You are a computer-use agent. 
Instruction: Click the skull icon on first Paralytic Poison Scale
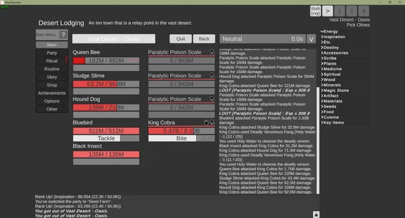click(212, 52)
